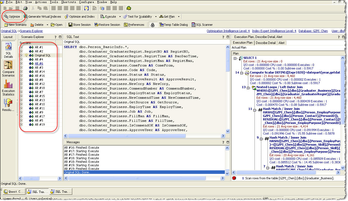Toggle the checkbox beside Original SQL scenario
The image size is (348, 201).
coord(21,55)
